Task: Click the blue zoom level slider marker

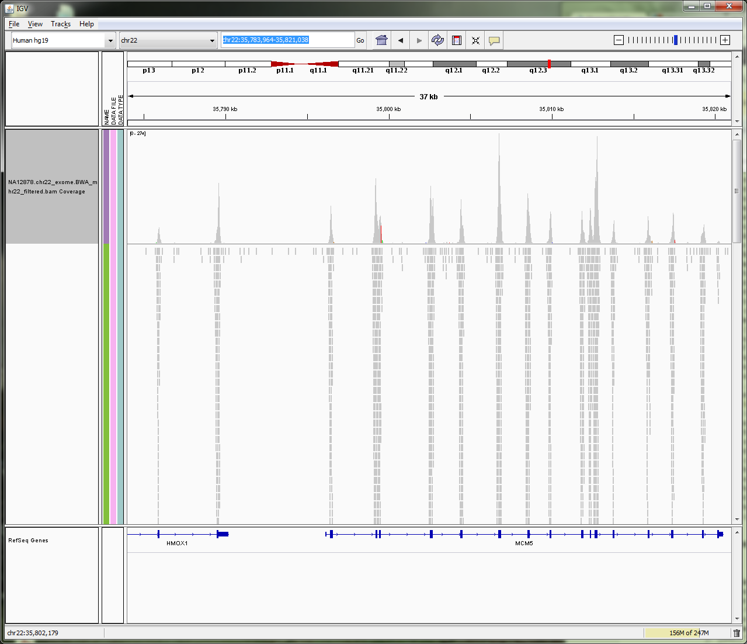Action: point(676,40)
